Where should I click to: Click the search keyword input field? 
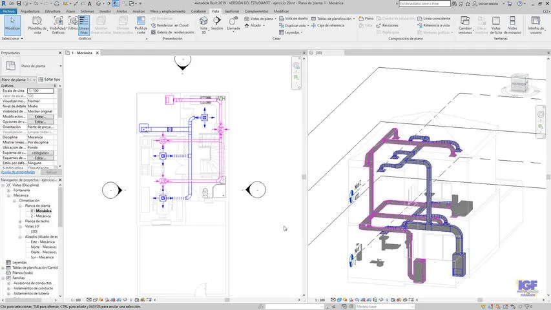click(424, 3)
